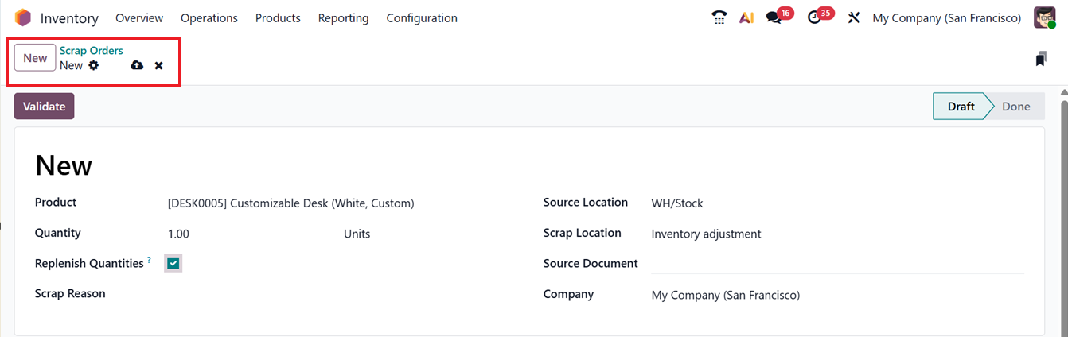This screenshot has height=337, width=1068.
Task: Click the Product field label
Action: click(56, 203)
